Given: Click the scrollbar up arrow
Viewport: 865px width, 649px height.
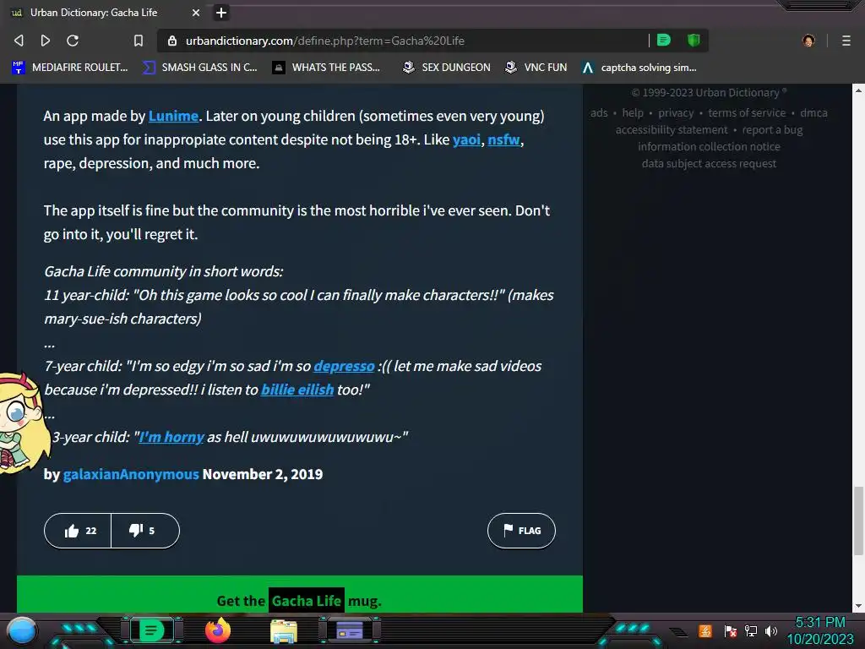Looking at the screenshot, I should pyautogui.click(x=858, y=90).
